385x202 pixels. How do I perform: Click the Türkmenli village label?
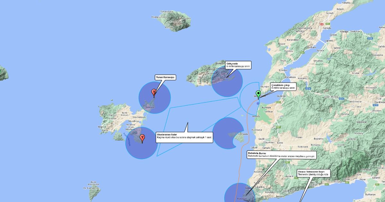[x=303, y=147]
